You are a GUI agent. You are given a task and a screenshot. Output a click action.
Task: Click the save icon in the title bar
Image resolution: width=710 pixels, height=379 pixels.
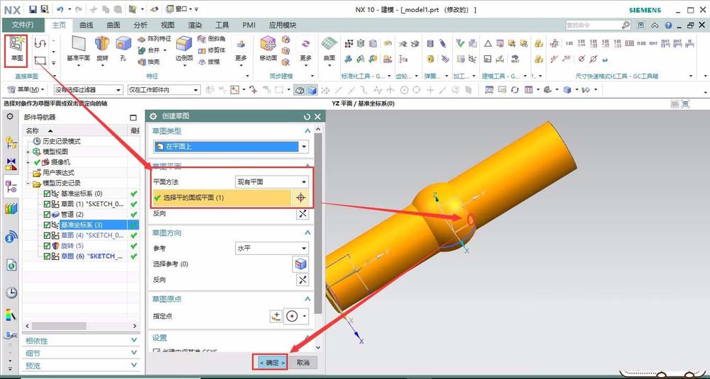click(x=33, y=9)
